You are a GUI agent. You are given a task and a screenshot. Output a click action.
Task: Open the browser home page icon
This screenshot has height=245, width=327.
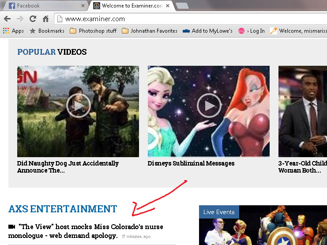tap(45, 19)
